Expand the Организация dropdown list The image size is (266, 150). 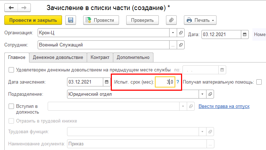(173, 33)
